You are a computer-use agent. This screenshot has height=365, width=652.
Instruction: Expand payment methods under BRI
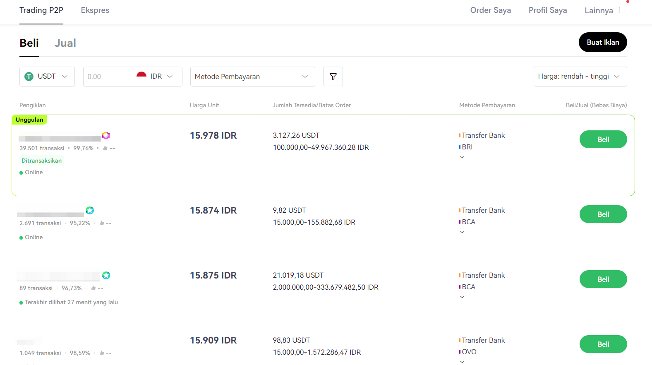click(462, 157)
